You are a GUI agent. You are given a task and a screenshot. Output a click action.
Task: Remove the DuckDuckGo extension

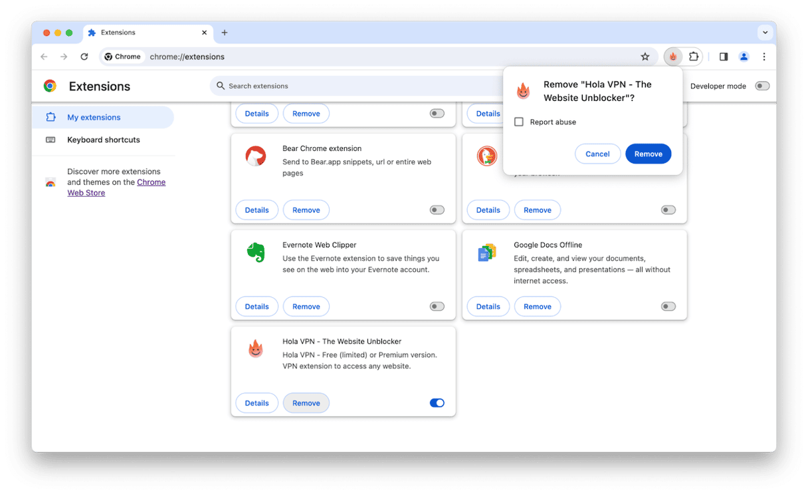click(538, 210)
